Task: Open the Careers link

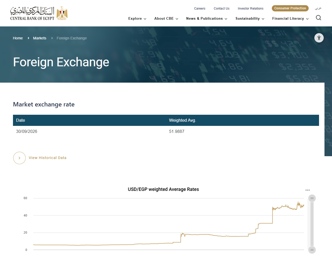Action: [x=200, y=9]
